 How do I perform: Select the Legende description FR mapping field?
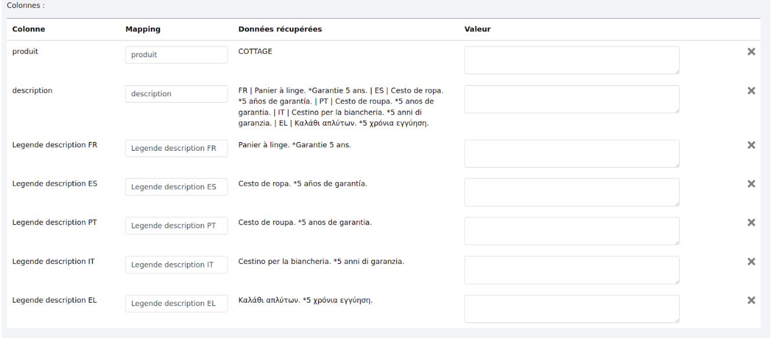point(176,148)
